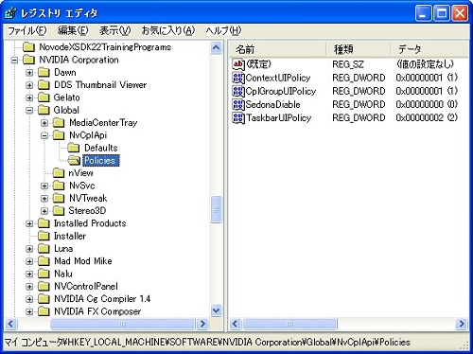Expand the NvSvc tree node
The width and height of the screenshot is (473, 354).
click(44, 186)
